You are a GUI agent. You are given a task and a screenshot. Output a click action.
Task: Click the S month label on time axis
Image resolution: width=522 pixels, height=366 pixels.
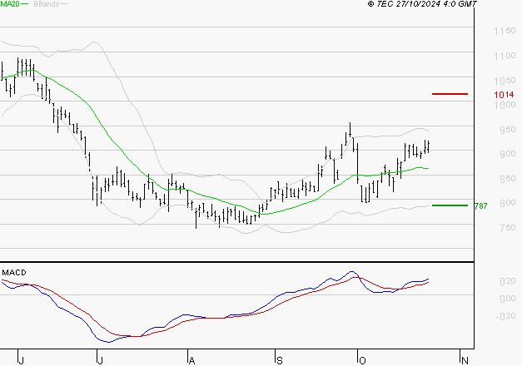tap(279, 361)
